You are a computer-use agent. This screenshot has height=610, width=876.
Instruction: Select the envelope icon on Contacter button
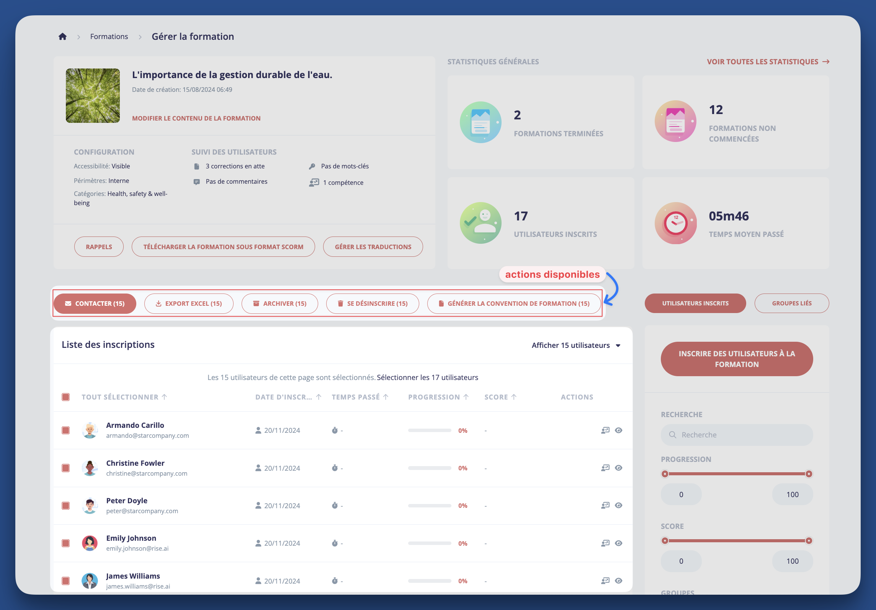tap(68, 303)
